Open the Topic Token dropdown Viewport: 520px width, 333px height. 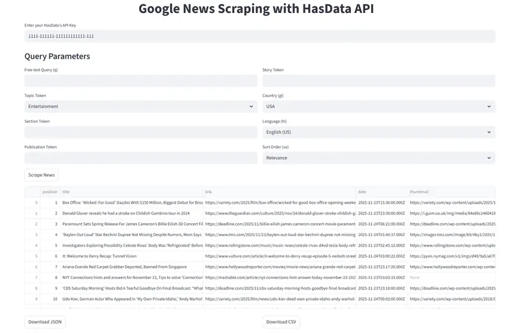pos(140,106)
